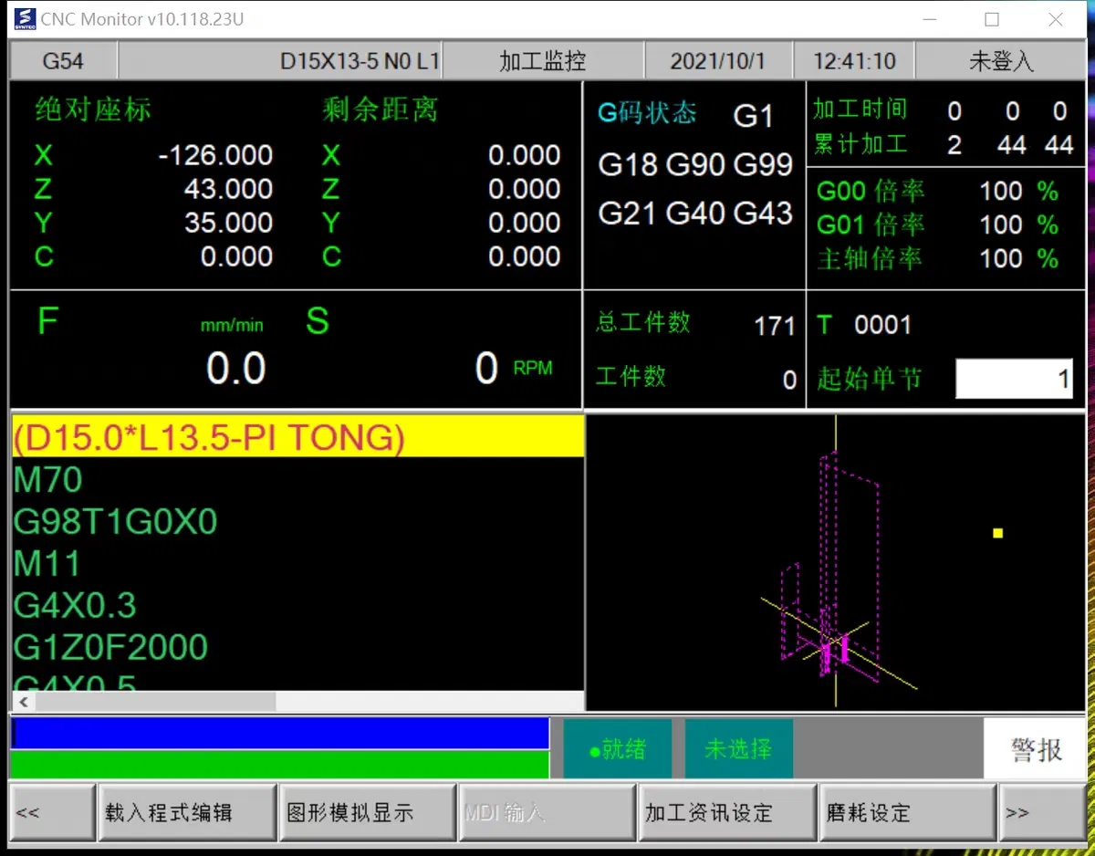1095x856 pixels.
Task: Click the clock time 12:41:10
Action: click(x=854, y=62)
